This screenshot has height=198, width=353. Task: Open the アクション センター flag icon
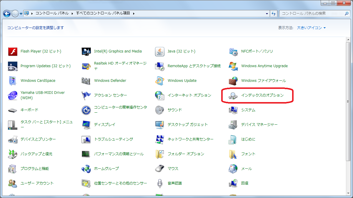pyautogui.click(x=86, y=95)
